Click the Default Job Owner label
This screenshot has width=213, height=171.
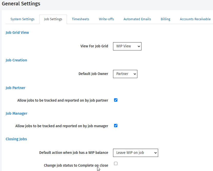[93, 74]
